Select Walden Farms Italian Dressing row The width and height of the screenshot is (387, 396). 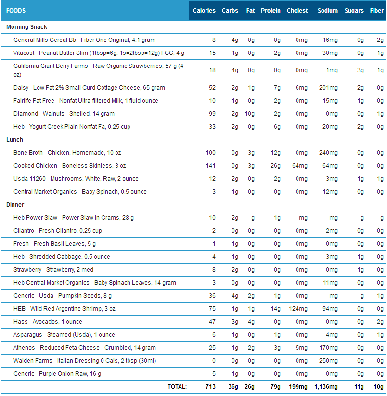tap(193, 361)
